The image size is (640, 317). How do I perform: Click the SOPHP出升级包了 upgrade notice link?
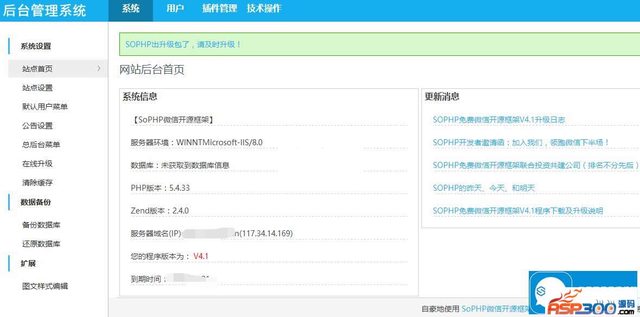pyautogui.click(x=183, y=44)
